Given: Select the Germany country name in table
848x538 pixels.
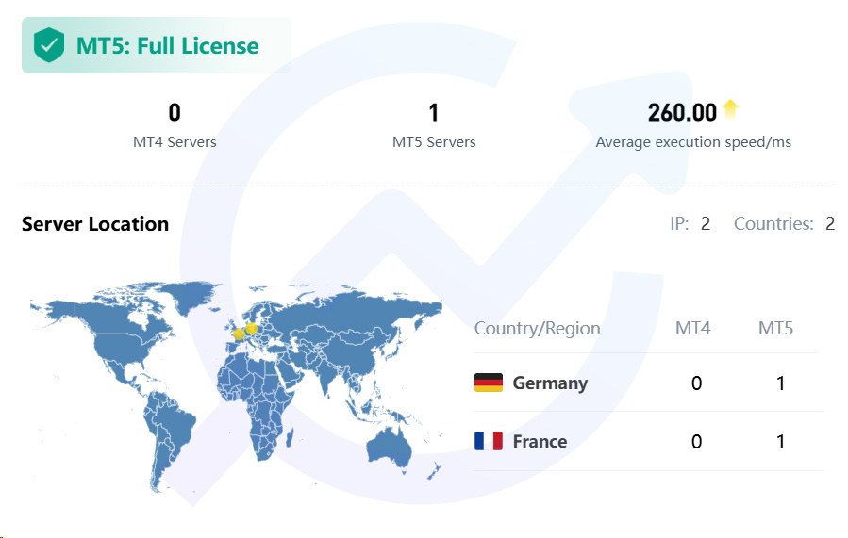Looking at the screenshot, I should click(550, 383).
